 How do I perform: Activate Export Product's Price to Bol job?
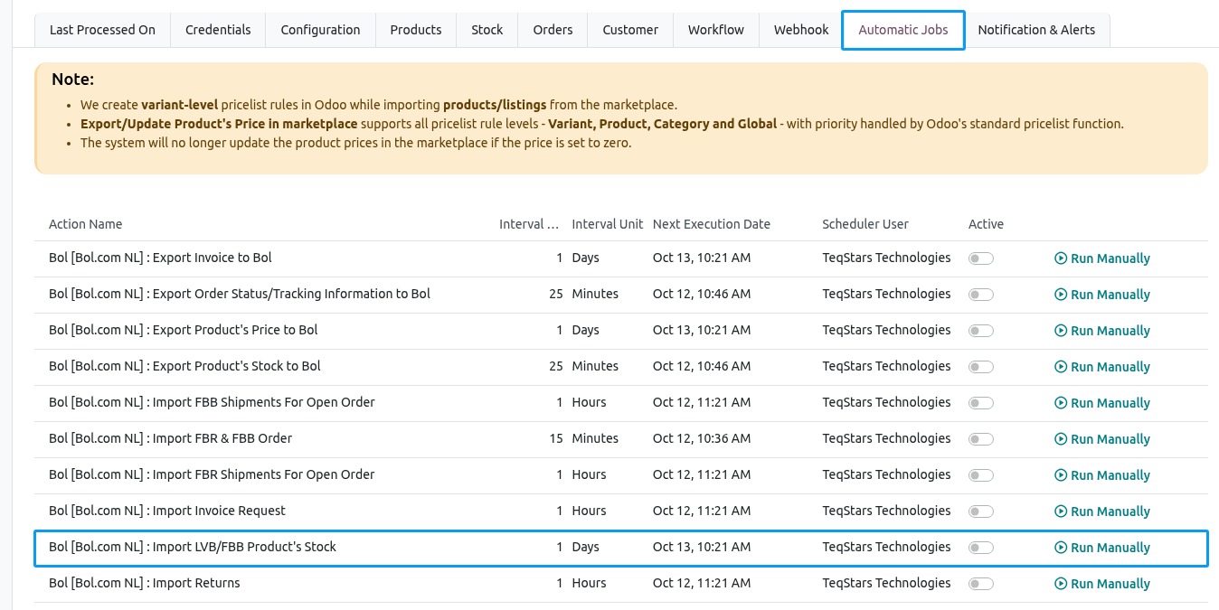[x=981, y=331]
